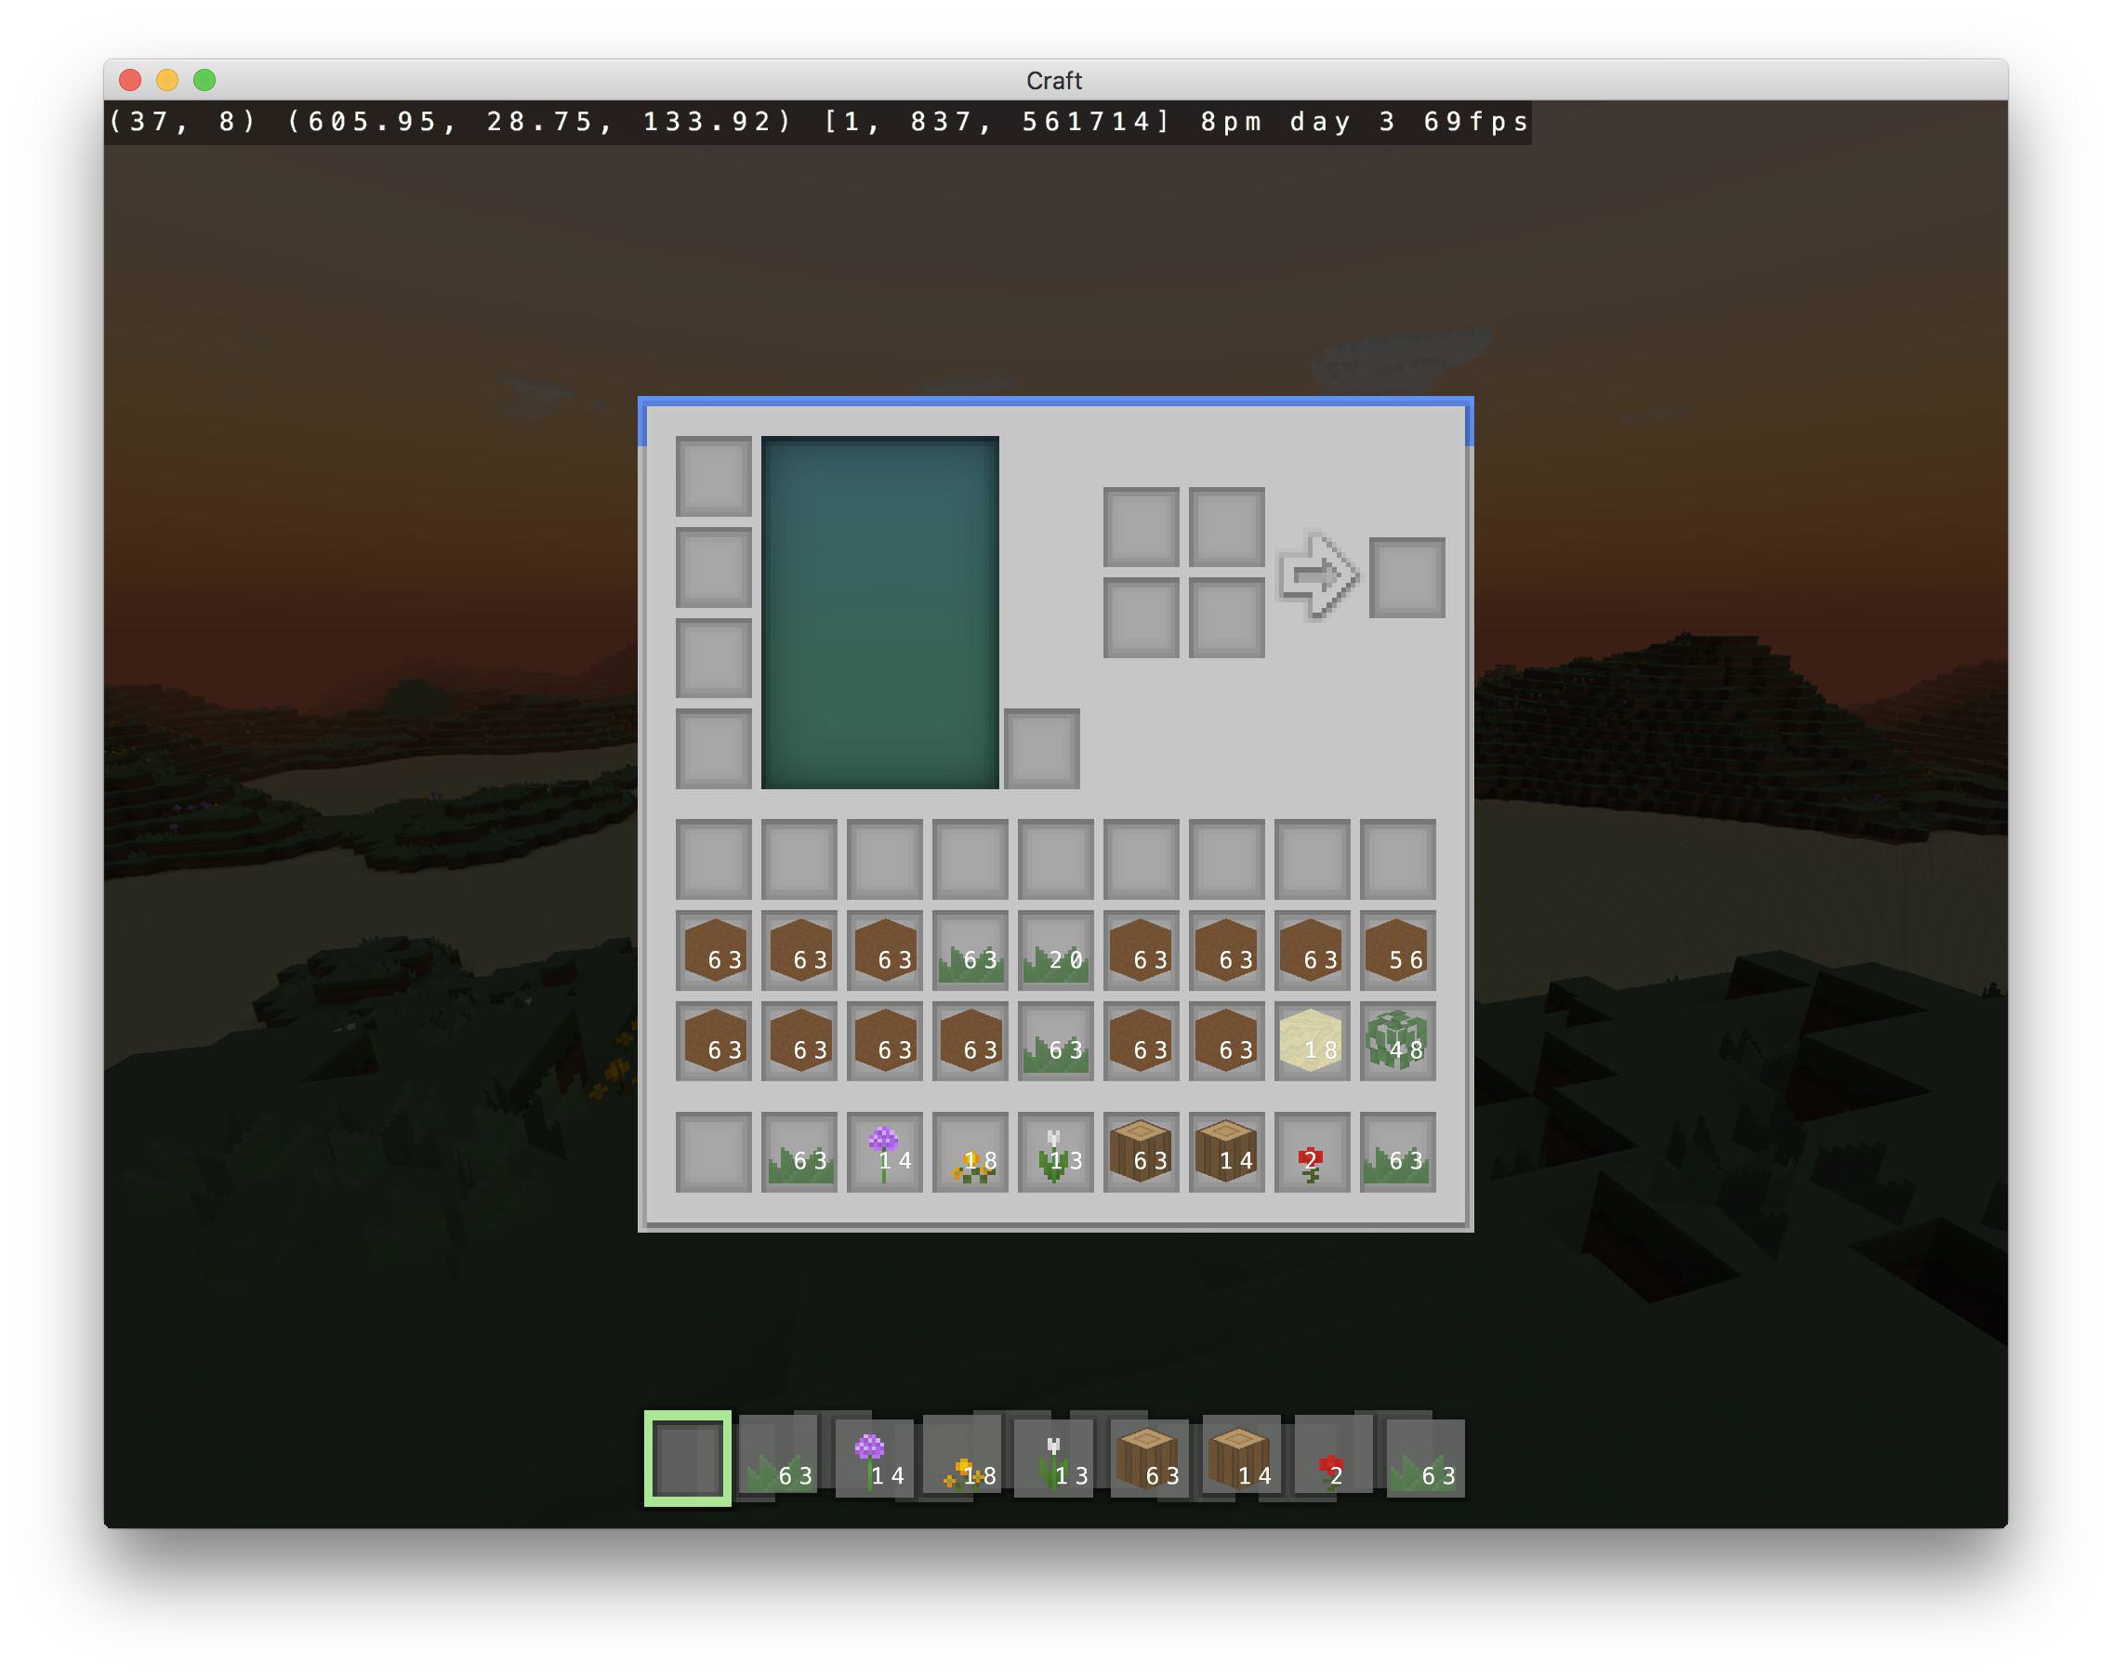2112x1677 pixels.
Task: Click the dirt stack showing 56
Action: coord(1397,950)
